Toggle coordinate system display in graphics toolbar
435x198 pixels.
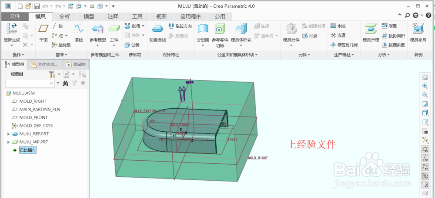click(425, 175)
